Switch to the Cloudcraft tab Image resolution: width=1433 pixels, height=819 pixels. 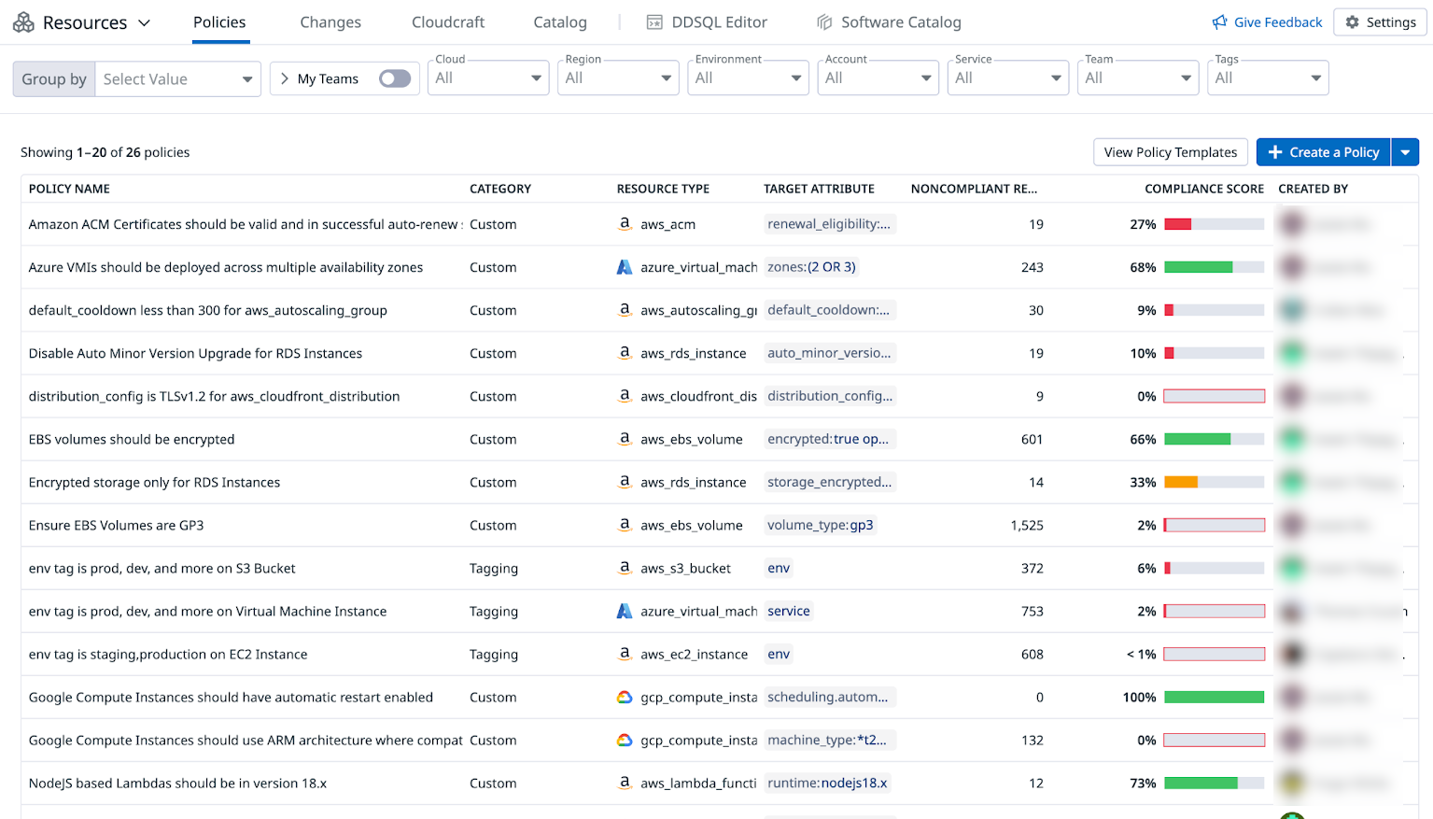click(x=448, y=22)
